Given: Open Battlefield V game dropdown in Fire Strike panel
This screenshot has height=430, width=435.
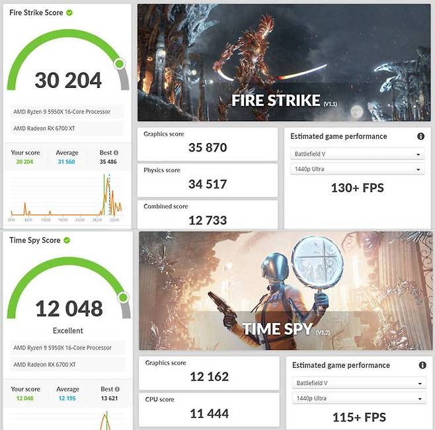Looking at the screenshot, I should [x=357, y=154].
